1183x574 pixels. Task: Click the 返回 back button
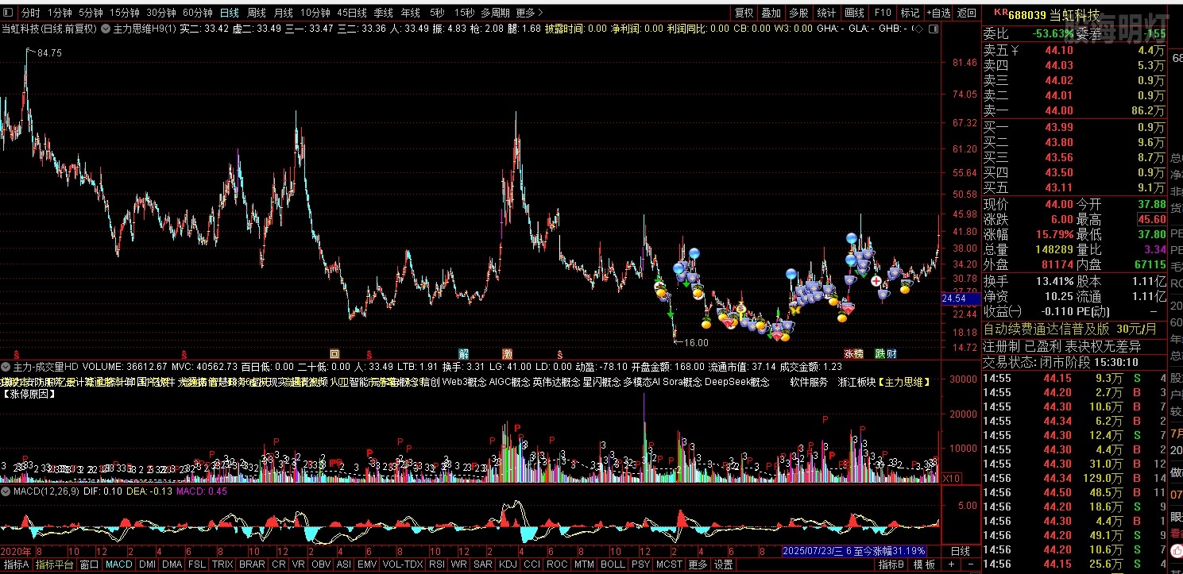click(x=967, y=13)
